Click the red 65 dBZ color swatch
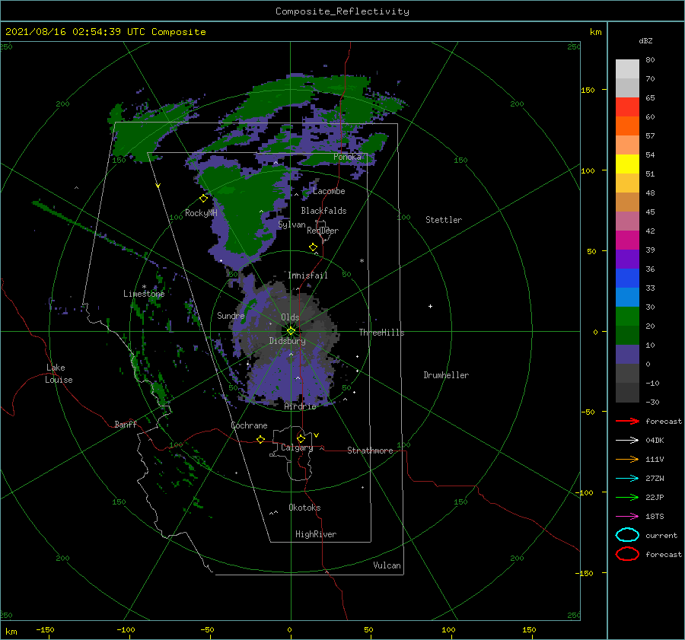The height and width of the screenshot is (640, 685). (627, 107)
